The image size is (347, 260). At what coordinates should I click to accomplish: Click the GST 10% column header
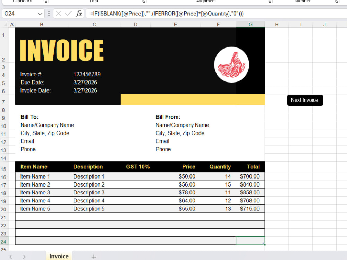click(x=138, y=167)
